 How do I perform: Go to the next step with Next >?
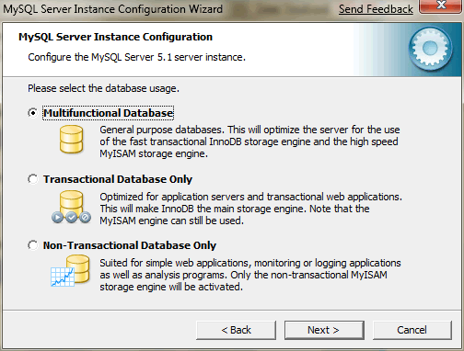point(324,330)
